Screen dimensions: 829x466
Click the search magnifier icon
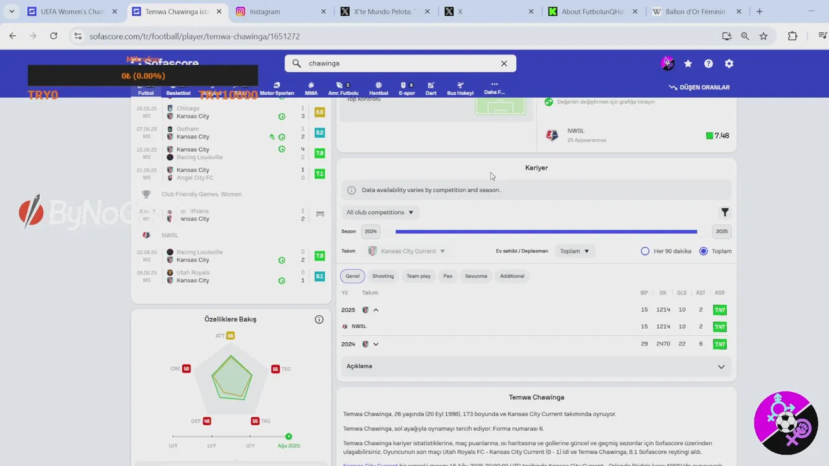coord(297,63)
